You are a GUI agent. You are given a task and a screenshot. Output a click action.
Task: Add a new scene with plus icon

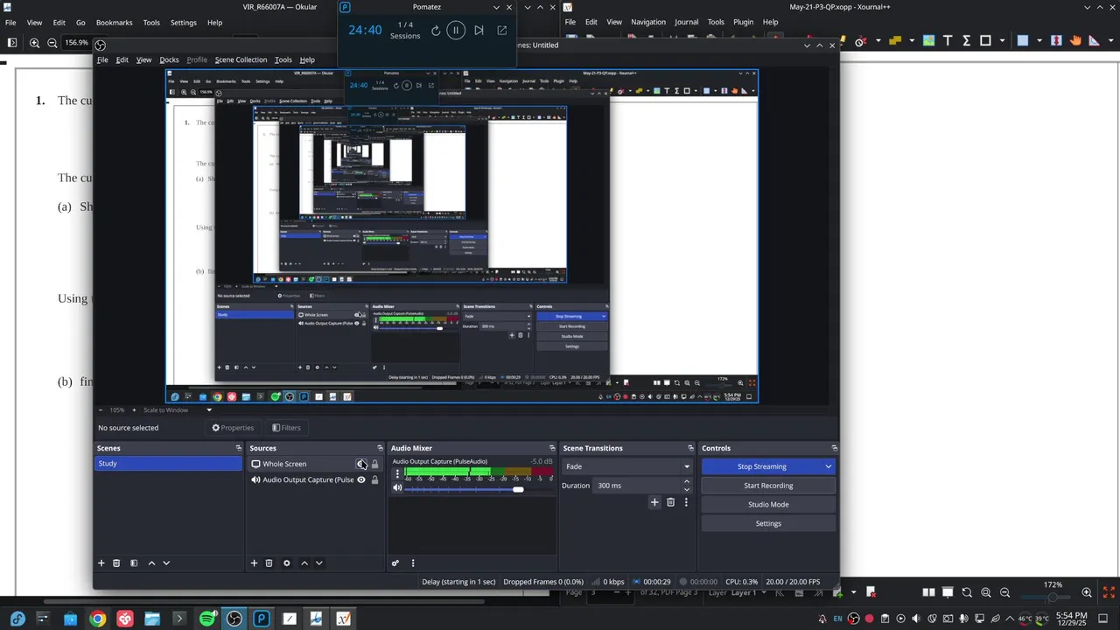pos(101,563)
